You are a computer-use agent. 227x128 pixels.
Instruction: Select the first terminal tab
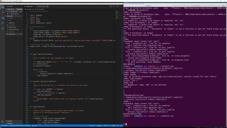point(148,6)
